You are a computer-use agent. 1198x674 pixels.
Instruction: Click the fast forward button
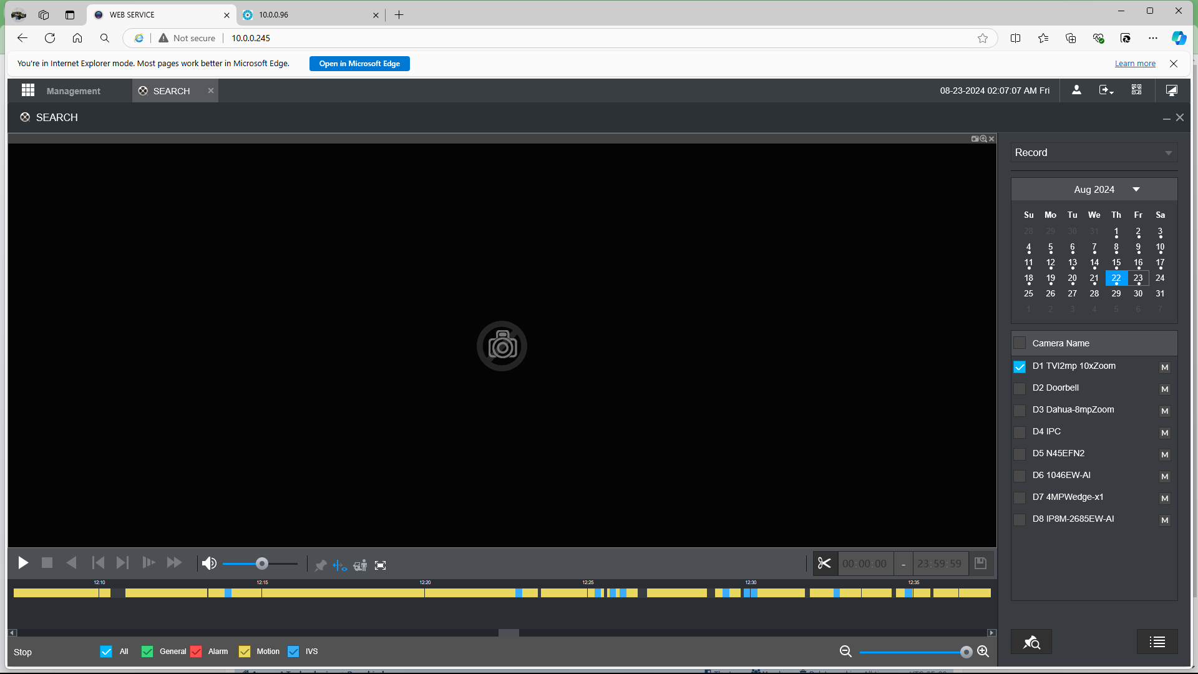174,563
